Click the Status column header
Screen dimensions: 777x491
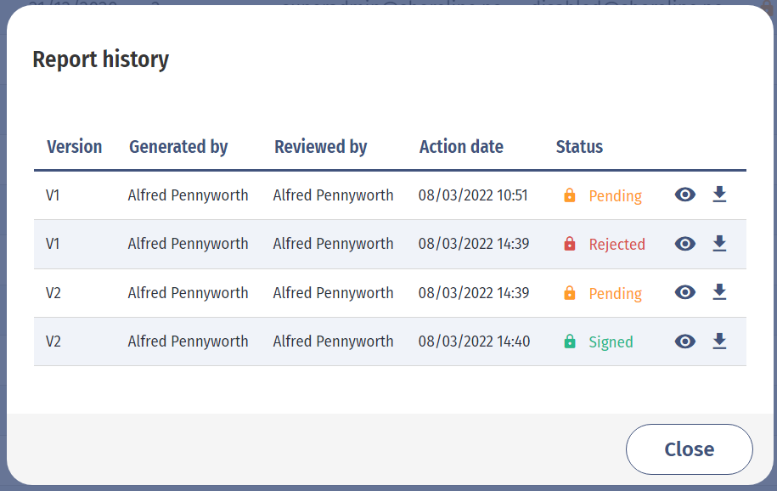579,147
